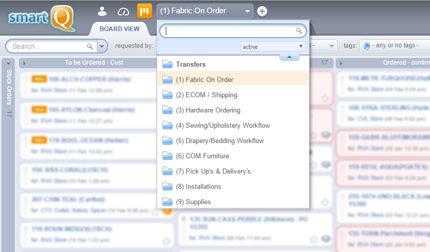The height and width of the screenshot is (252, 430).
Task: Select (2) ECOM / Shipping project
Action: tap(207, 95)
